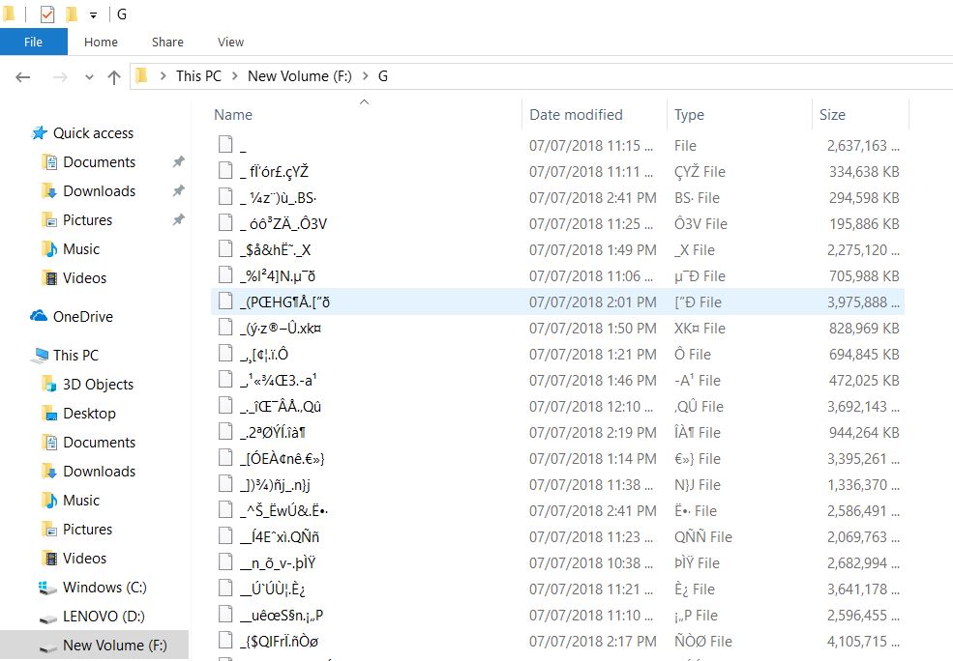Select the file with type N}J File
The height and width of the screenshot is (661, 953).
point(557,485)
